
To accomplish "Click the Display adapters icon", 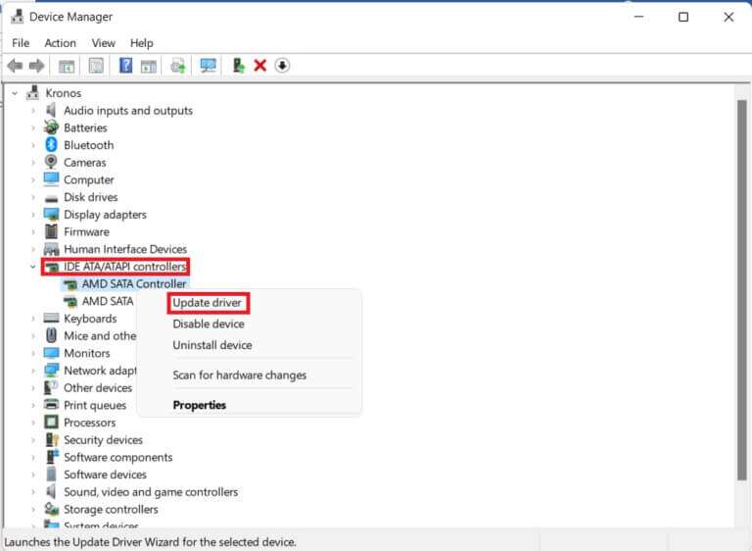I will [51, 215].
